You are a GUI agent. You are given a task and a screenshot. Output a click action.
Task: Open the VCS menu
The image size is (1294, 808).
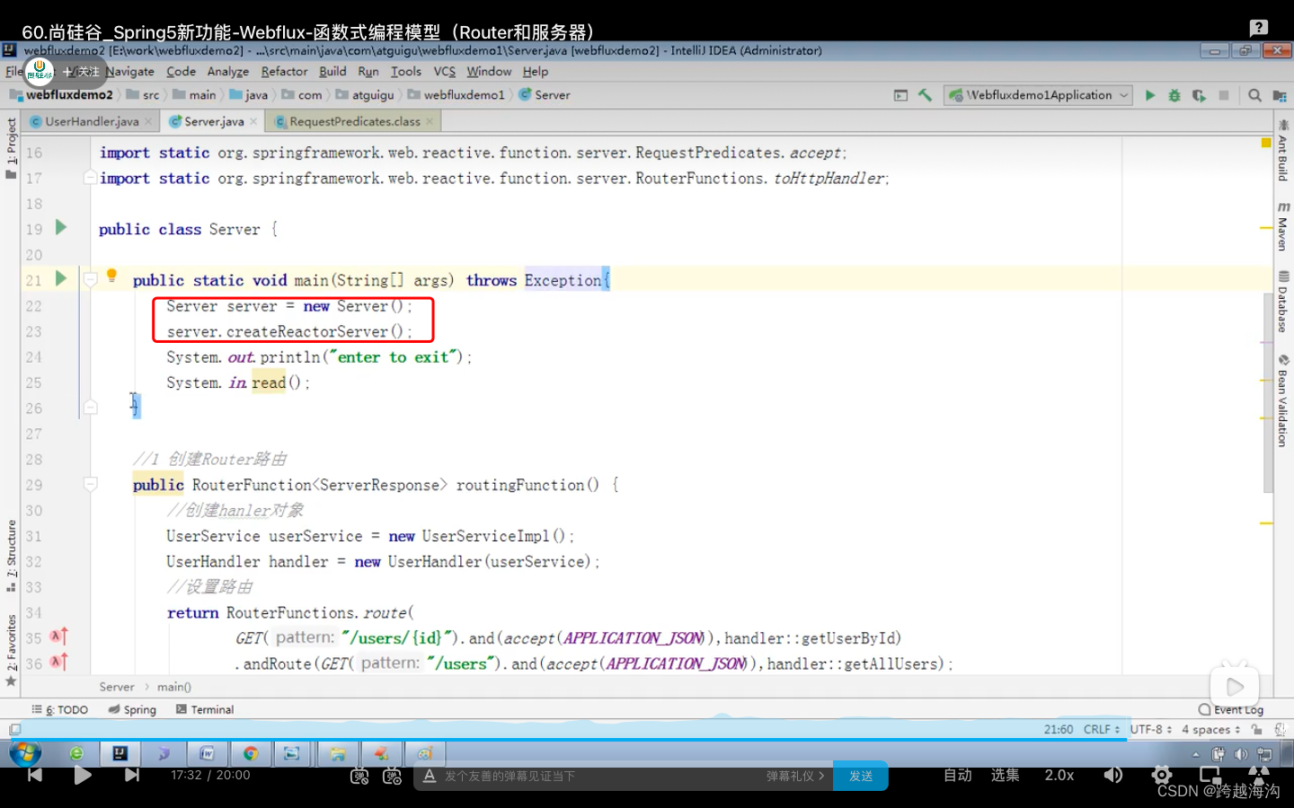(x=445, y=71)
